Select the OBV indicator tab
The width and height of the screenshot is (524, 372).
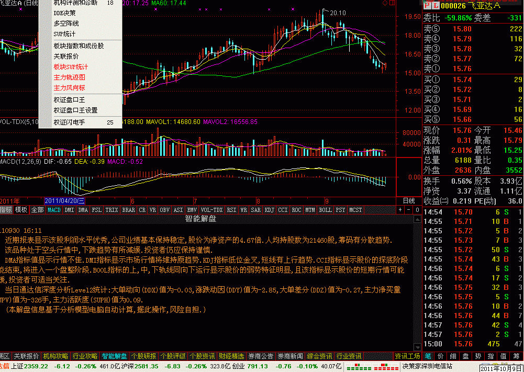click(x=165, y=210)
